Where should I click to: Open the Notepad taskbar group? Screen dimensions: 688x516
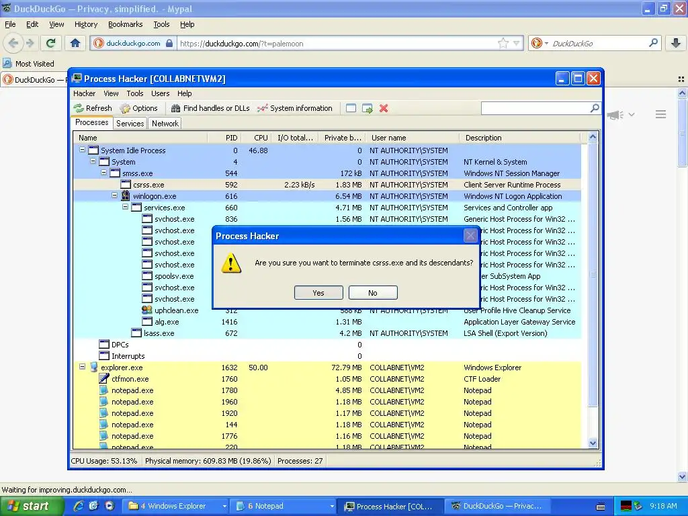tap(284, 506)
